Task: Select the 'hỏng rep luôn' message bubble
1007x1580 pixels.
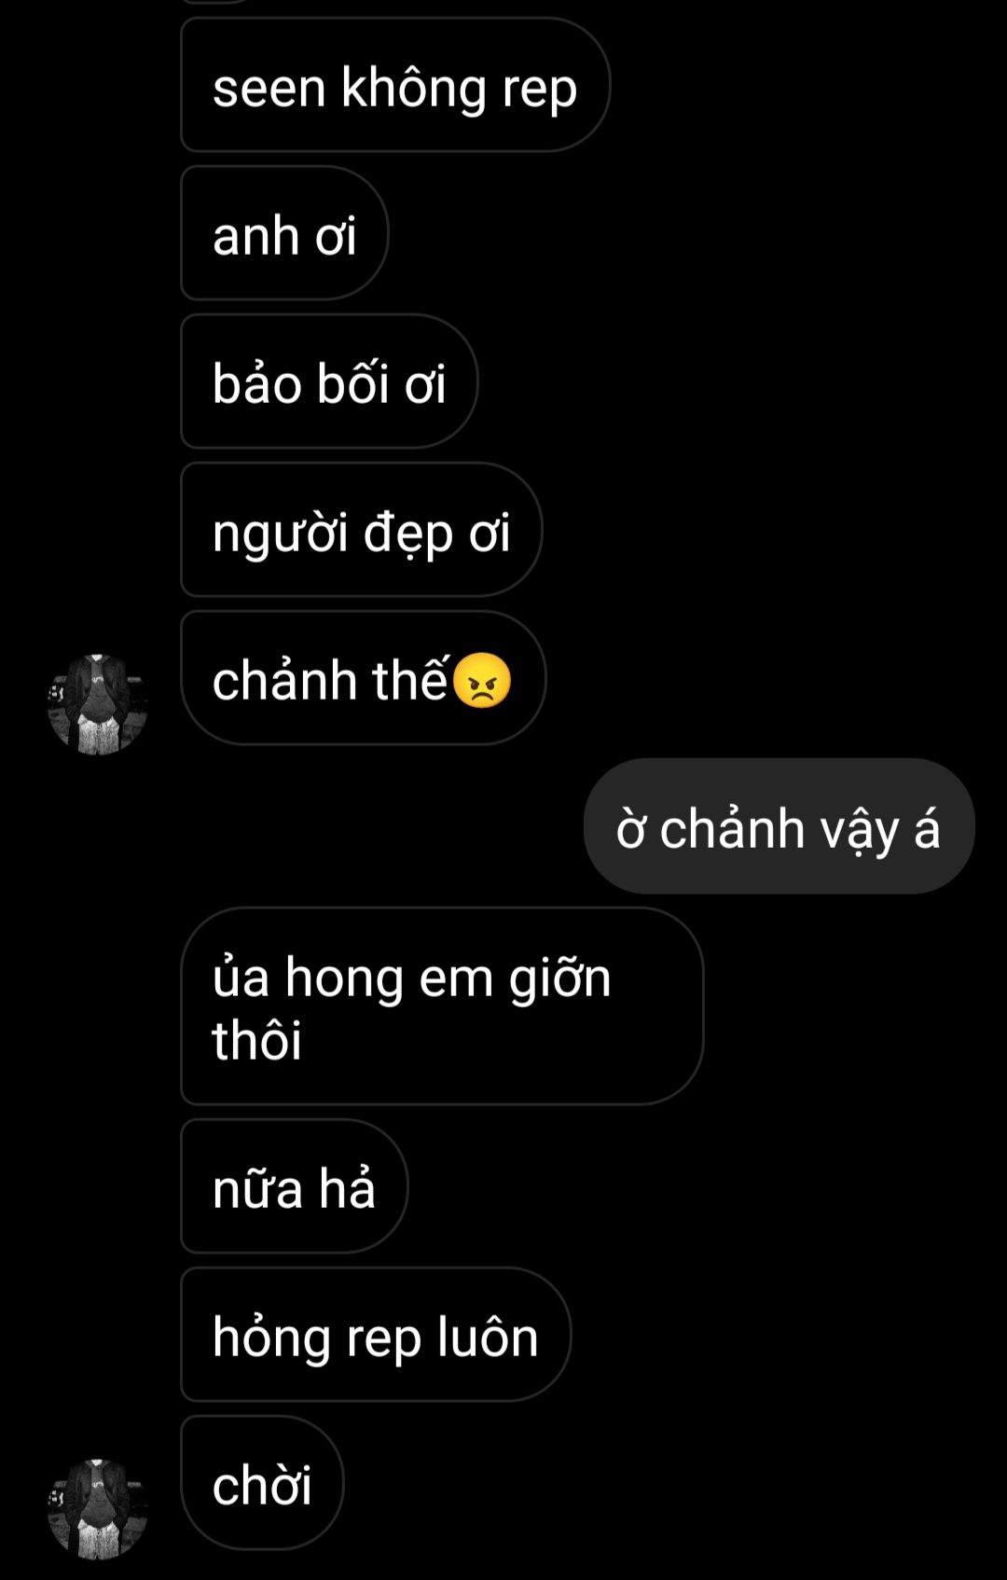Action: (x=376, y=1335)
